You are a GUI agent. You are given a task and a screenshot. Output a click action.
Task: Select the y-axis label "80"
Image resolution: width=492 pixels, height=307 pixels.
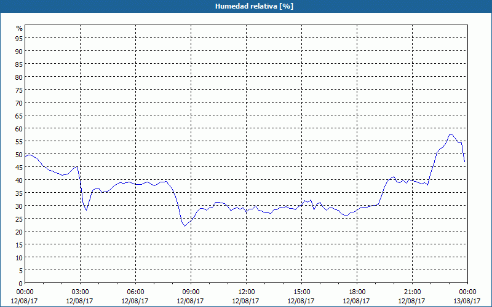[19, 77]
